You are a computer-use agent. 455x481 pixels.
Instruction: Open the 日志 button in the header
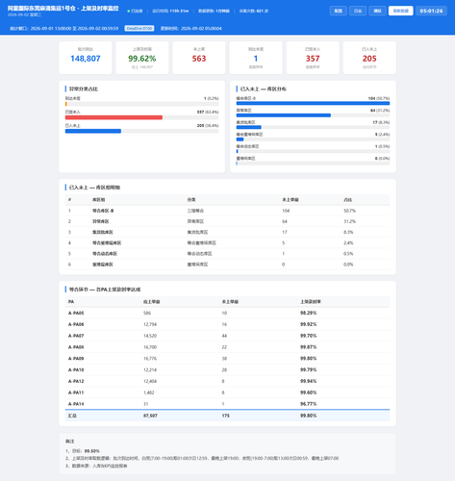pos(358,11)
